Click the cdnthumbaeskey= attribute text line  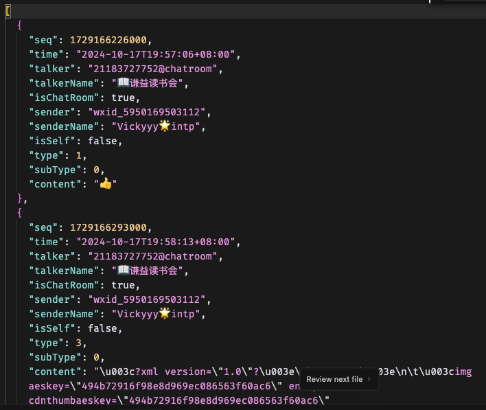click(x=179, y=400)
